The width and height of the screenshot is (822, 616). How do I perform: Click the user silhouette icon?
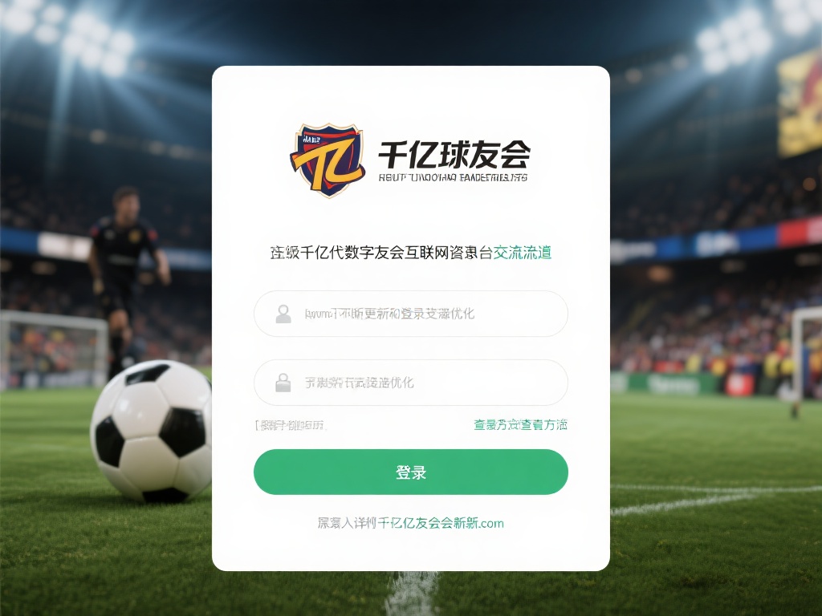point(283,314)
